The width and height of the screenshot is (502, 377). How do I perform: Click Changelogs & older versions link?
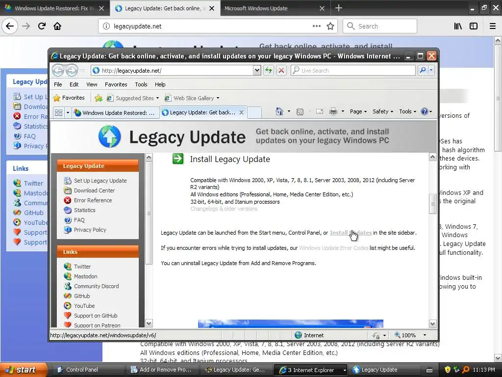click(x=224, y=209)
